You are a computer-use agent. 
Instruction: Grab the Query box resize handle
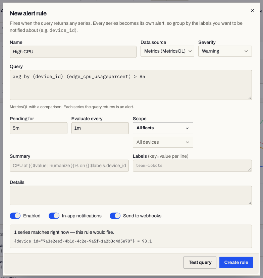[250, 98]
